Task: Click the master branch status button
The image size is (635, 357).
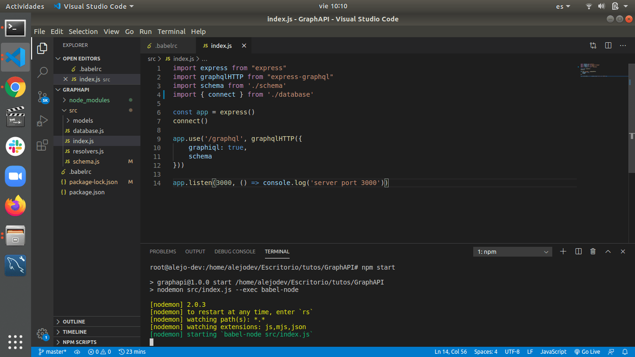Action: (x=52, y=352)
